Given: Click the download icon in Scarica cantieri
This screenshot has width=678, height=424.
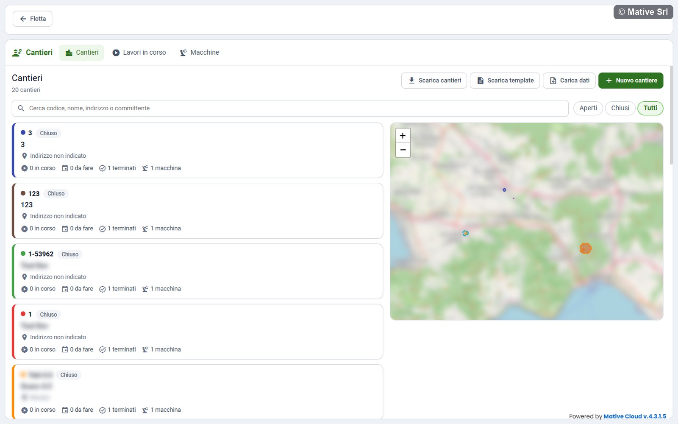Looking at the screenshot, I should coord(411,81).
